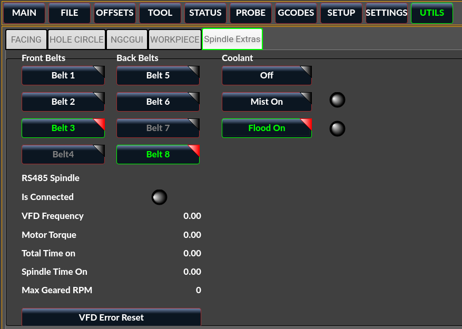The width and height of the screenshot is (462, 329).
Task: Click the Back Belts heading
Action: pyautogui.click(x=137, y=58)
